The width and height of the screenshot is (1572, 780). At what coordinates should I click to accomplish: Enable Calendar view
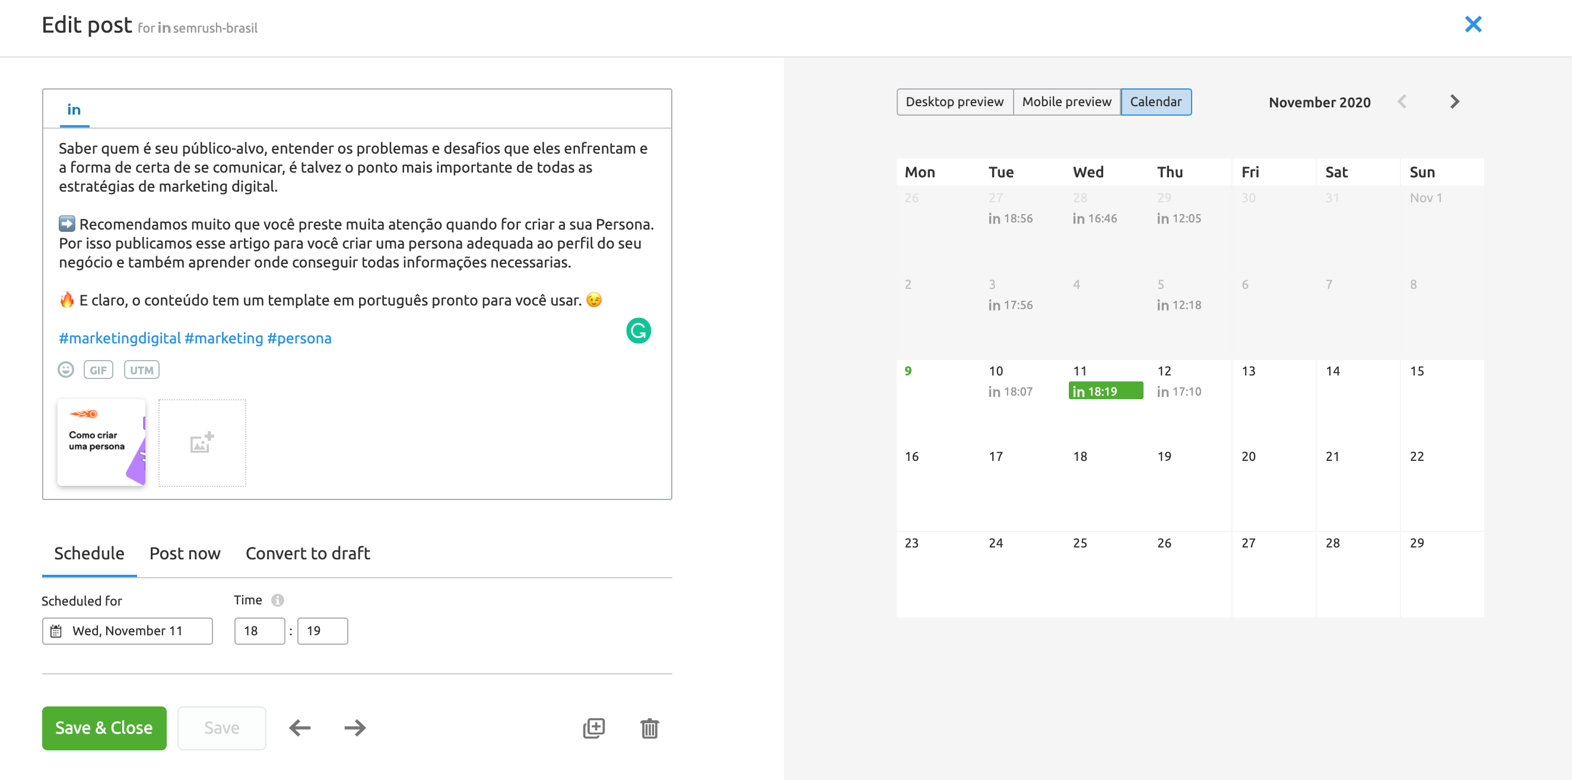click(x=1156, y=102)
